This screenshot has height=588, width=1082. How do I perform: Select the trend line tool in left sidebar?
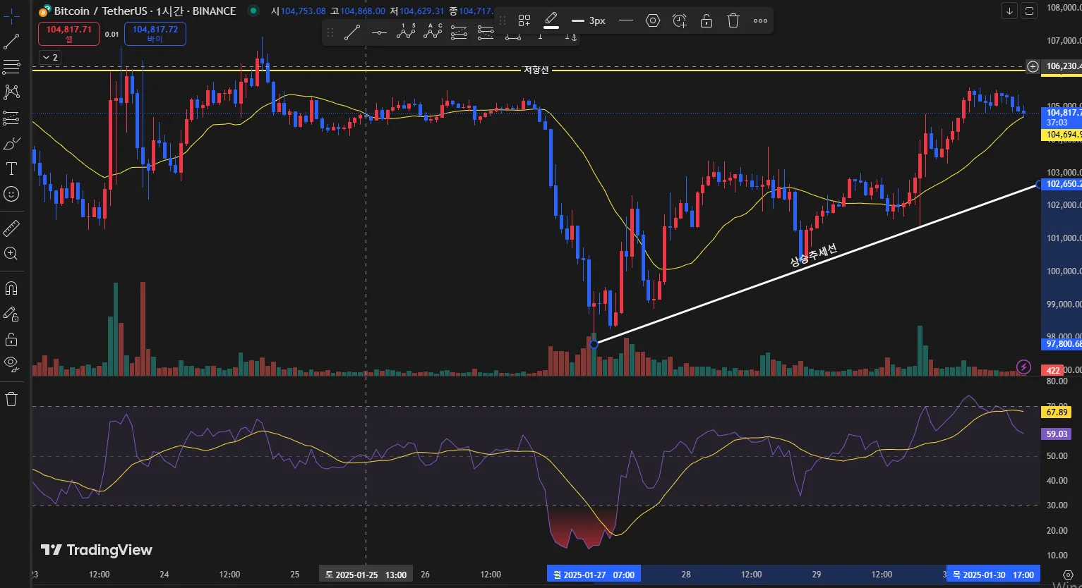(x=11, y=42)
